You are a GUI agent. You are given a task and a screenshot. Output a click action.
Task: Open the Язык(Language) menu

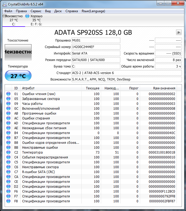(x=93, y=11)
